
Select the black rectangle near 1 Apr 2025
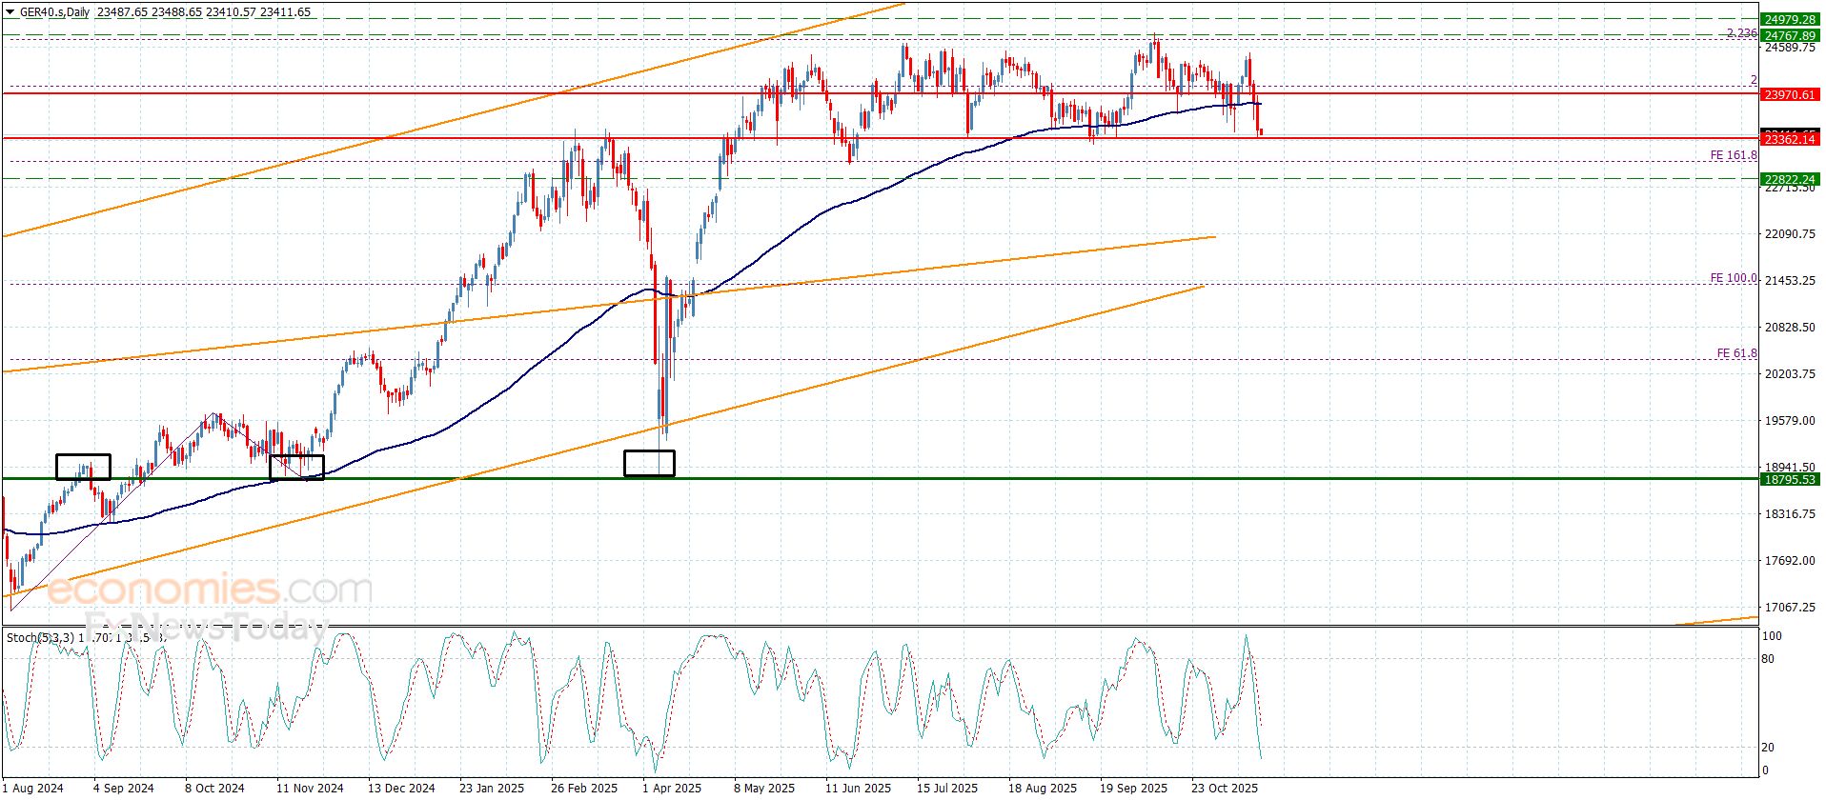(x=649, y=463)
